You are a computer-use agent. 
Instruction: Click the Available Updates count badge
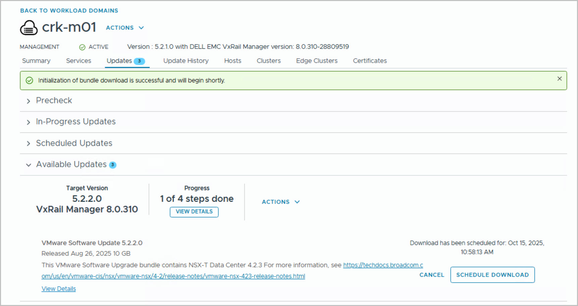click(113, 165)
